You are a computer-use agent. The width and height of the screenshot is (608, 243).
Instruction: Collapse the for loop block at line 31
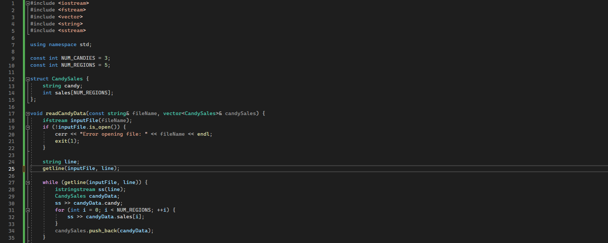coord(28,210)
